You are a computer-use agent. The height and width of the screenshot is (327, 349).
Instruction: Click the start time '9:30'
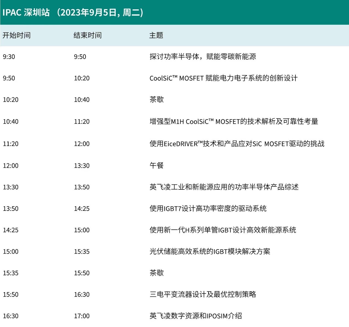tap(9, 57)
